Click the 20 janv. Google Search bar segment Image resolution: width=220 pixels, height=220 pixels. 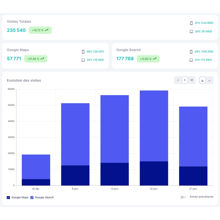click(x=154, y=126)
